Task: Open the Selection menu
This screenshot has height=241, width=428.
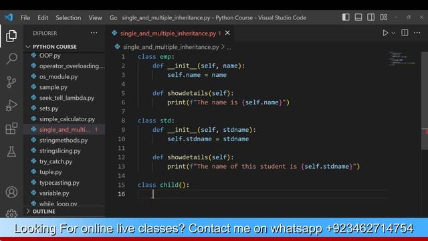Action: click(68, 18)
